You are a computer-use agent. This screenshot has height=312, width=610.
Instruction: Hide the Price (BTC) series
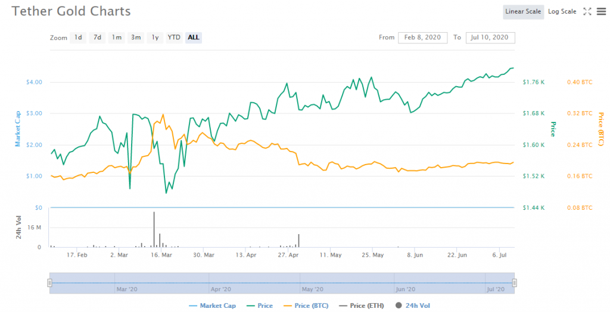(306, 305)
